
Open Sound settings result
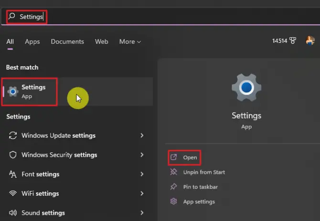click(x=77, y=212)
